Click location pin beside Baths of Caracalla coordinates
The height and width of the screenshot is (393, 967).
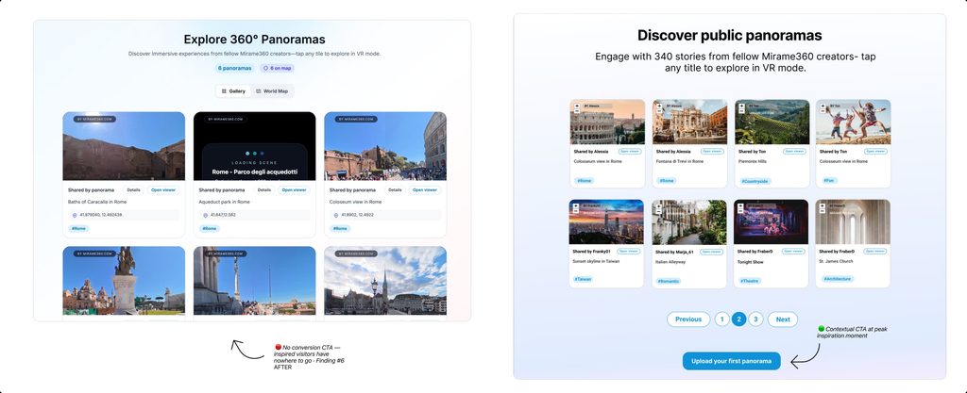coord(75,215)
